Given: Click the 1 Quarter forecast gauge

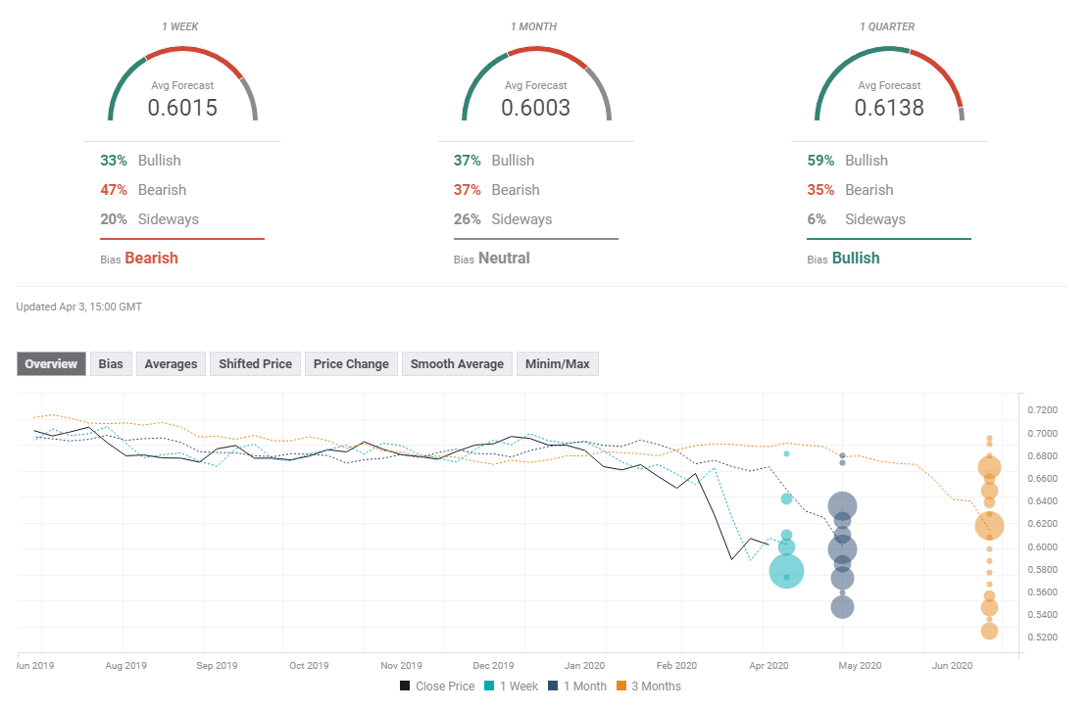Looking at the screenshot, I should pos(889,88).
